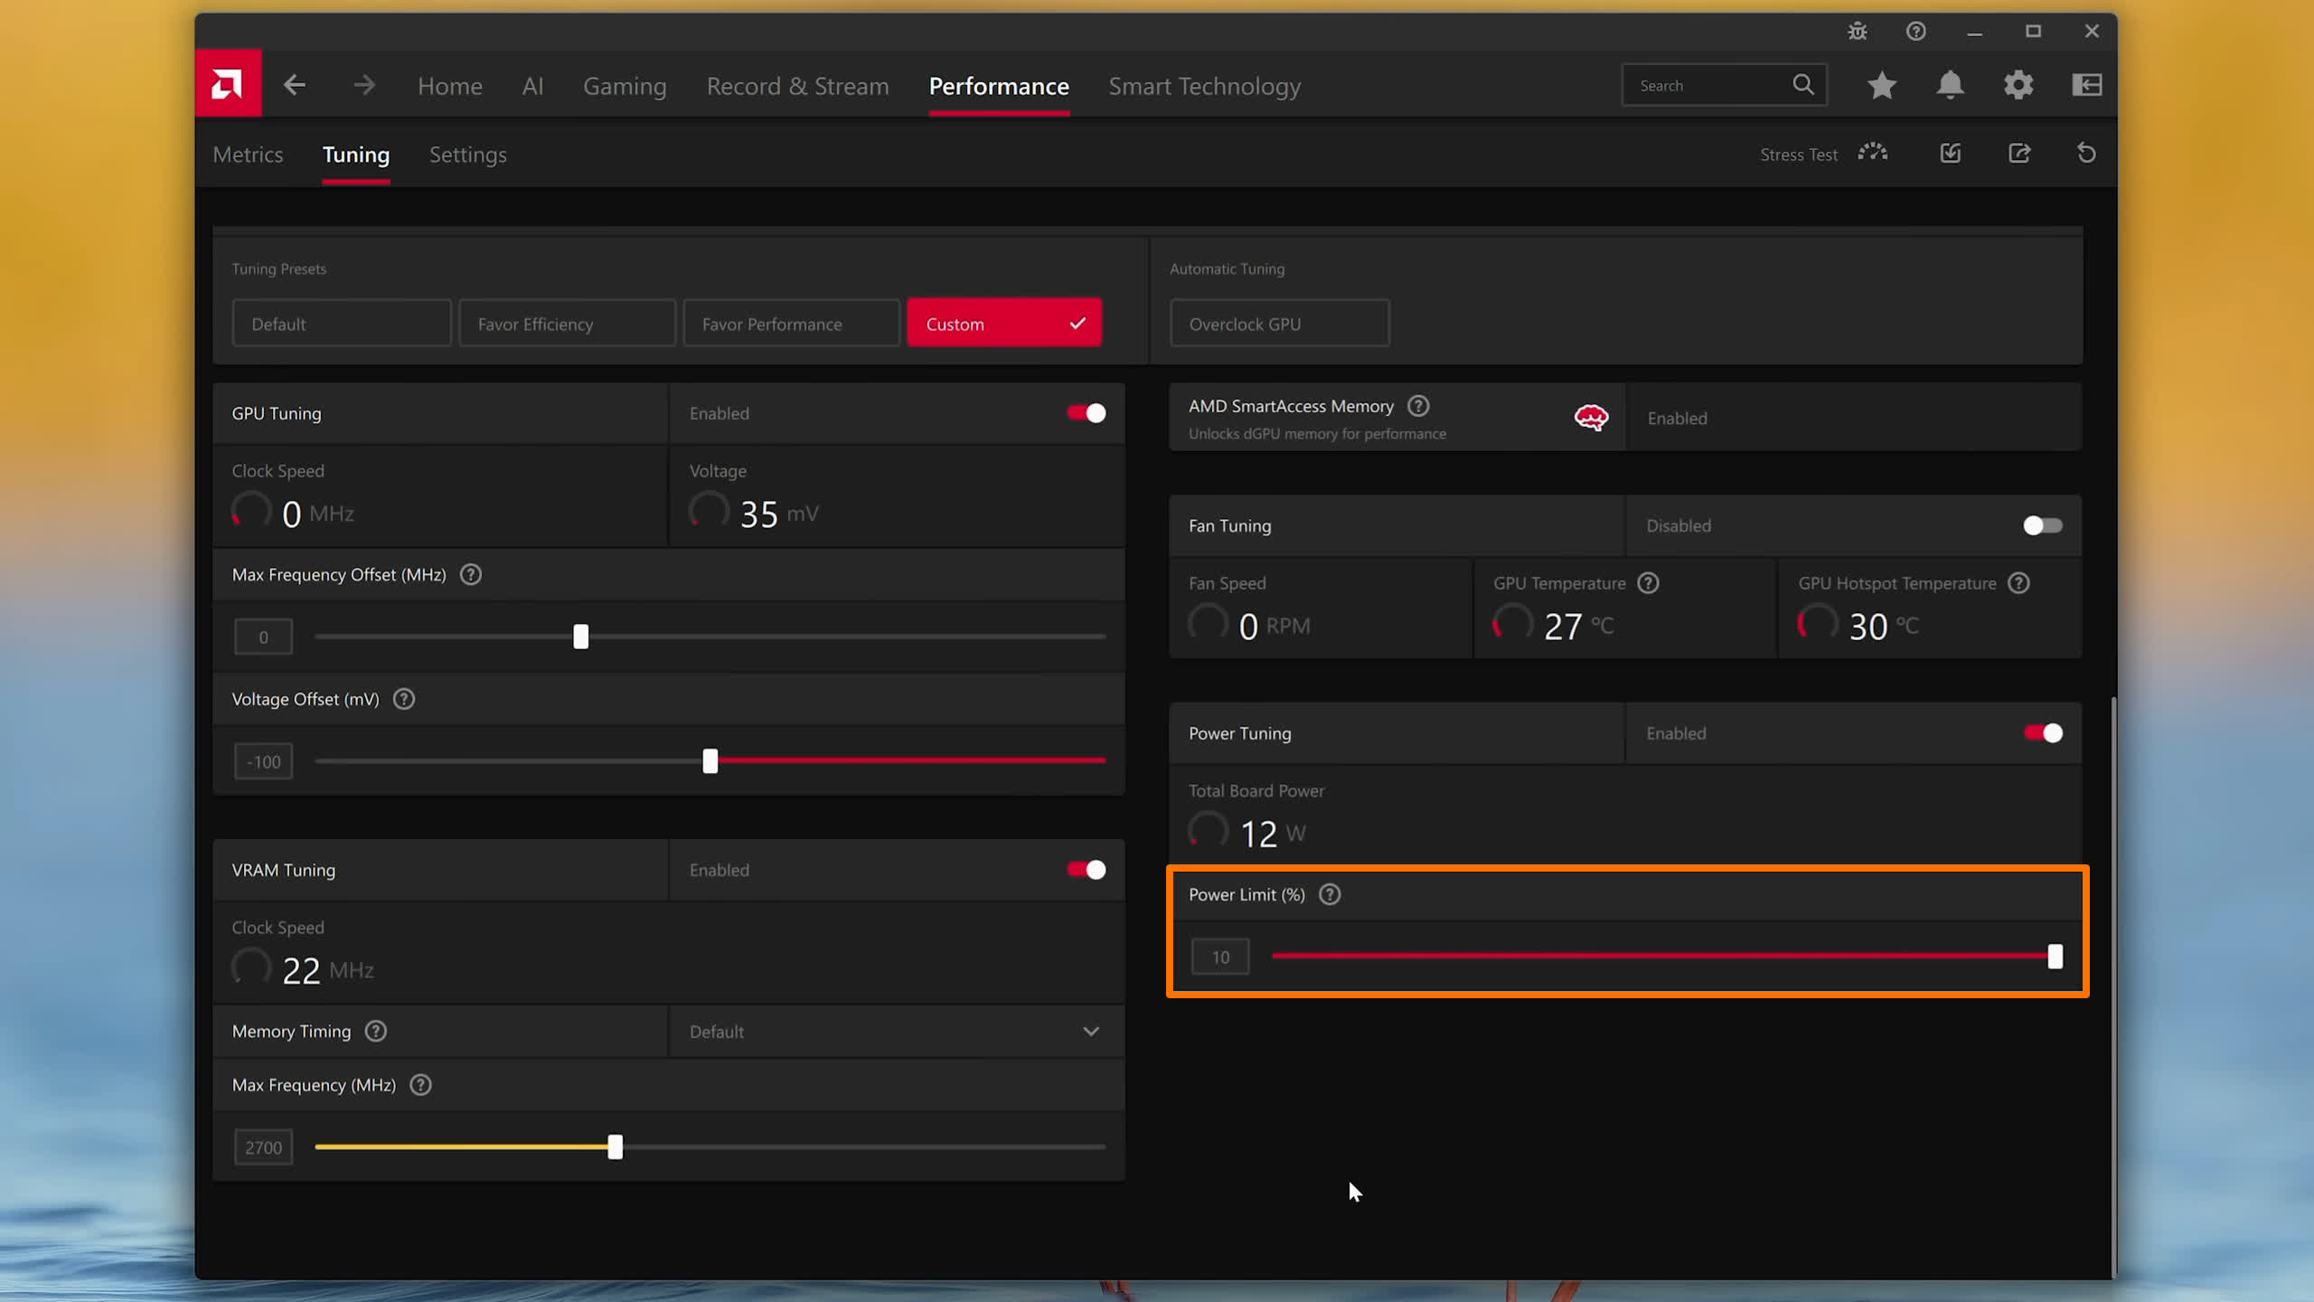Show help for Max Frequency Offset (MHz)
This screenshot has width=2314, height=1302.
(x=471, y=574)
